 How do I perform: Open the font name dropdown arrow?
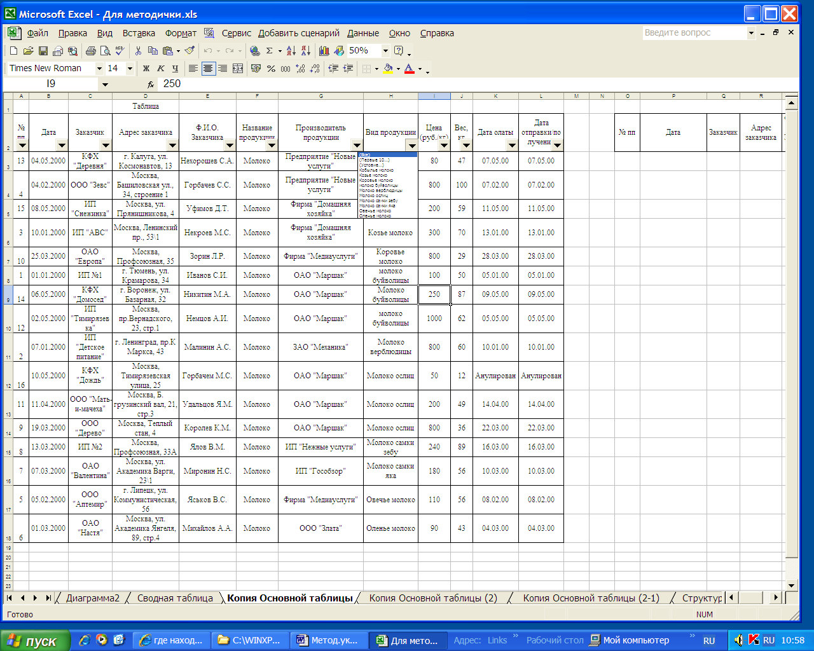(x=99, y=68)
